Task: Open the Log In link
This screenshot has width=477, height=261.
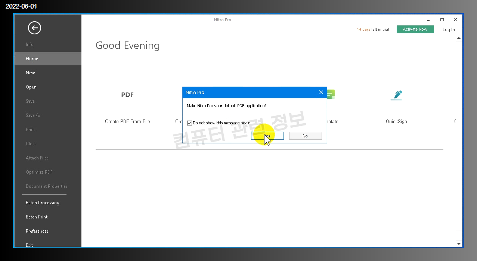Action: (x=449, y=29)
